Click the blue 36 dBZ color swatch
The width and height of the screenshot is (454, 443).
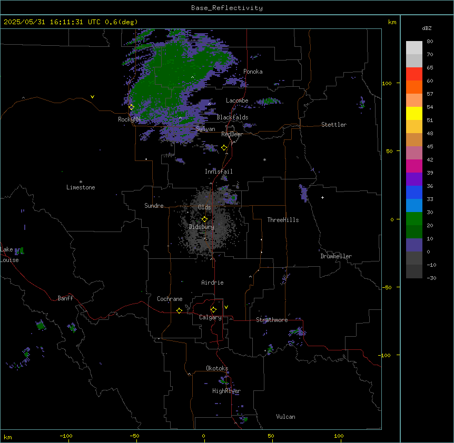(x=414, y=192)
